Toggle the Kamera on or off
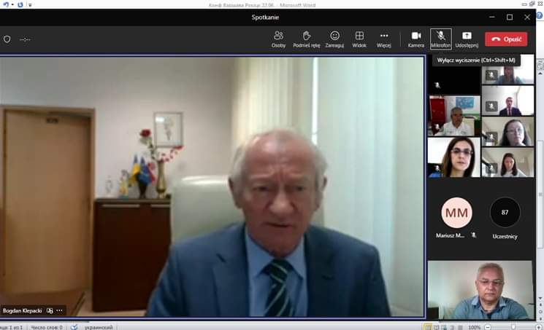Screen dimensions: 544x330 tap(416, 39)
